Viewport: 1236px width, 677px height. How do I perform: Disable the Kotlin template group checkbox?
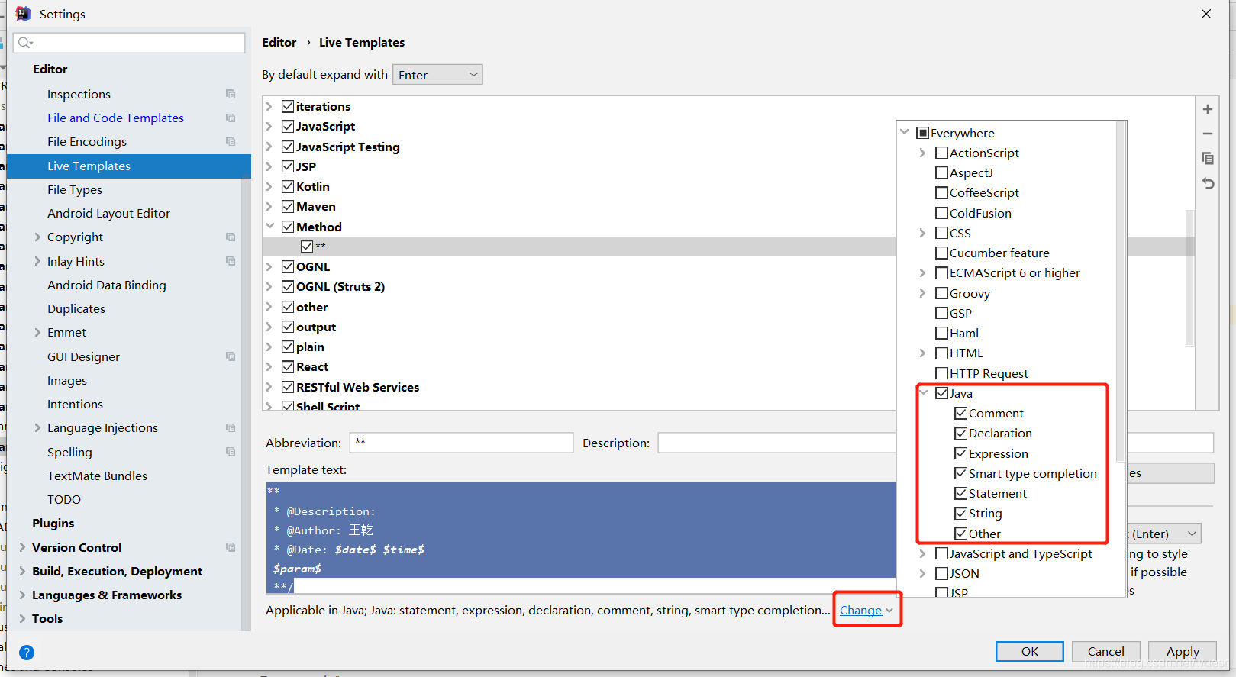288,186
